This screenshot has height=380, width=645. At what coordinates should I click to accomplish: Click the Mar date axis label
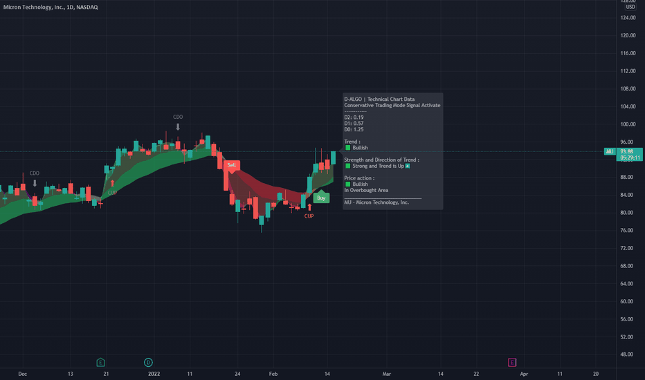[x=386, y=374]
